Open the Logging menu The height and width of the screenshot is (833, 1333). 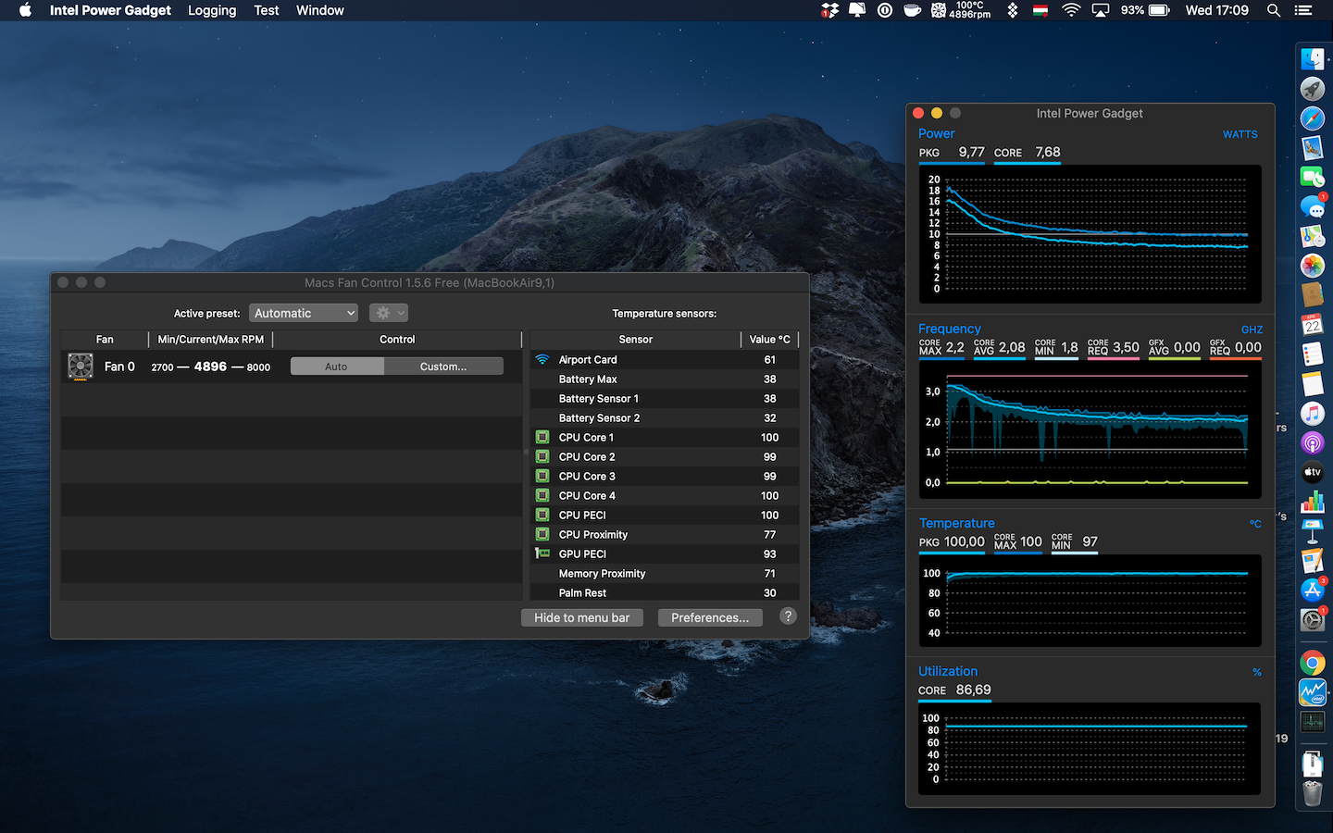point(212,10)
